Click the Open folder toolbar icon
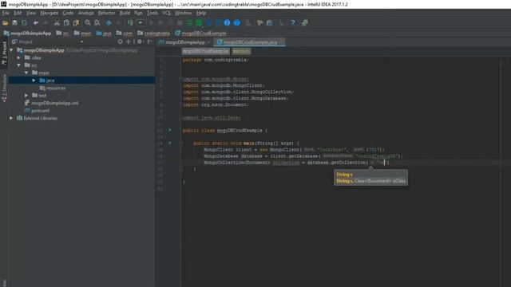 (x=6, y=23)
